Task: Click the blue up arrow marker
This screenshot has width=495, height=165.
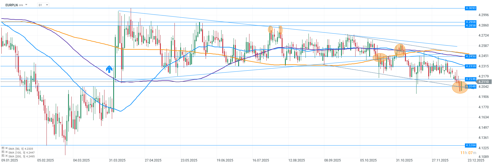Action: [109, 69]
